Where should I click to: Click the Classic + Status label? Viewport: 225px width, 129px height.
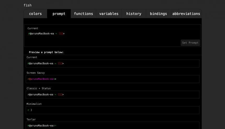39,88
